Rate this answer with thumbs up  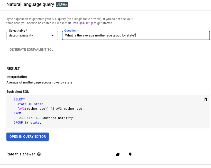tap(118, 154)
